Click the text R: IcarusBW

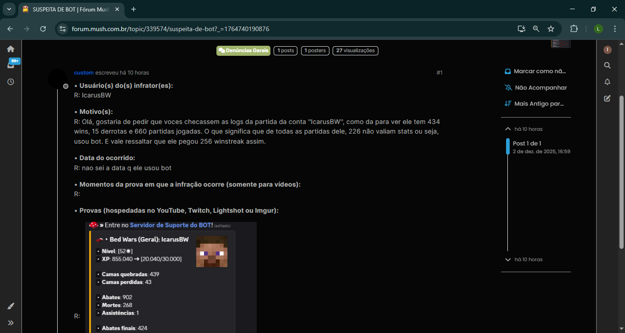(x=92, y=96)
